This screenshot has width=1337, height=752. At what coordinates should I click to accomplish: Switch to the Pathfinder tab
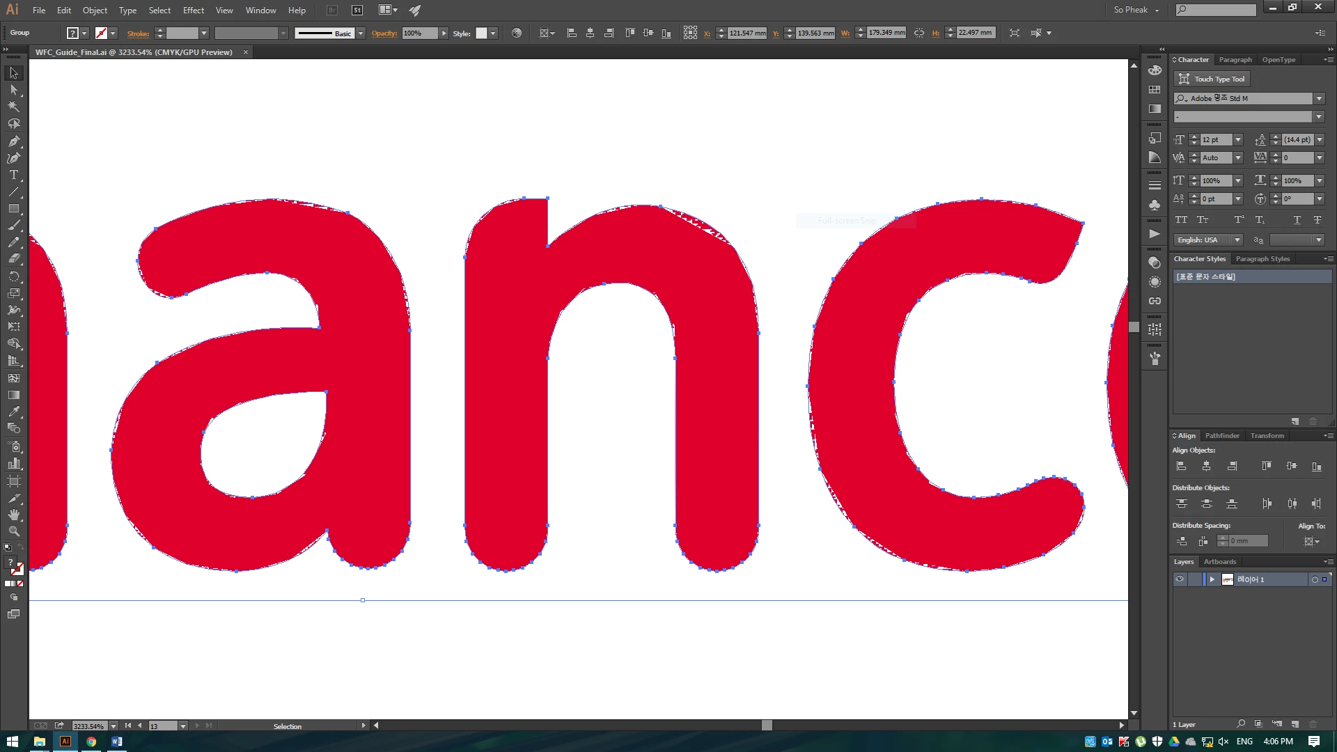[1221, 436]
